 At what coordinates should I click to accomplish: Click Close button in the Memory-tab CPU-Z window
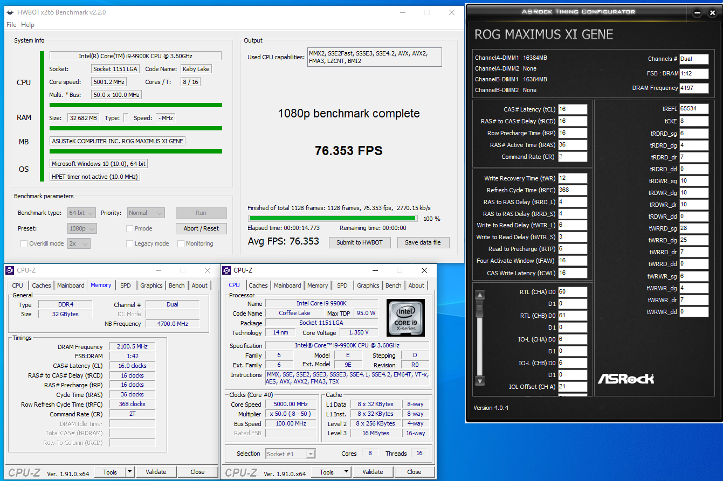click(197, 472)
